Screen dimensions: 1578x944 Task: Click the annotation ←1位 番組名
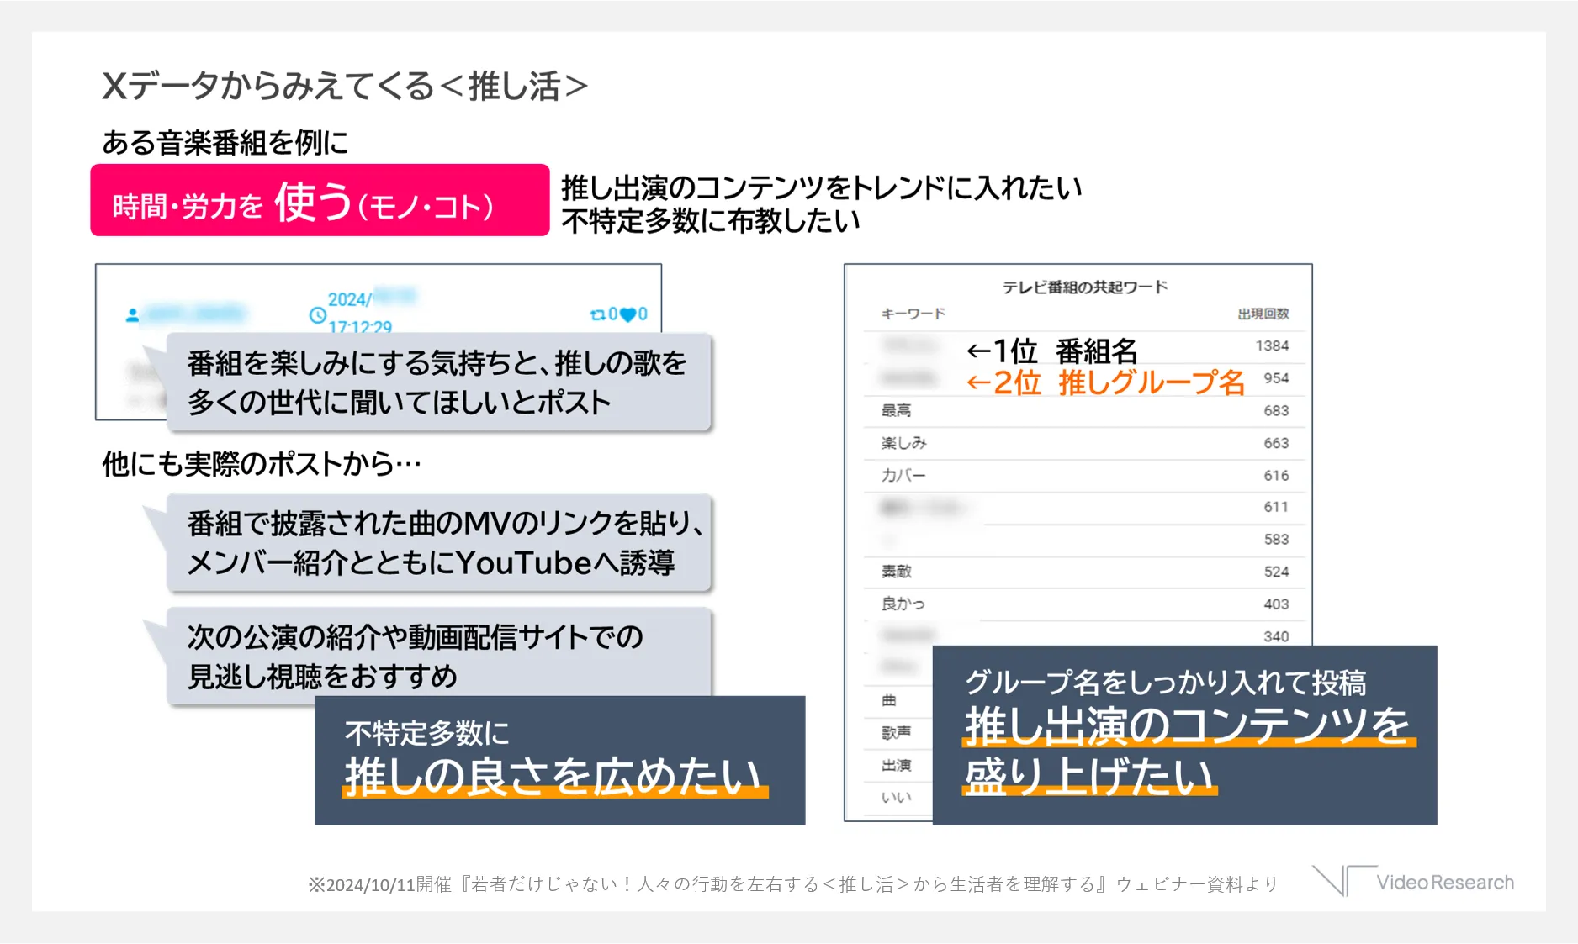click(1051, 351)
